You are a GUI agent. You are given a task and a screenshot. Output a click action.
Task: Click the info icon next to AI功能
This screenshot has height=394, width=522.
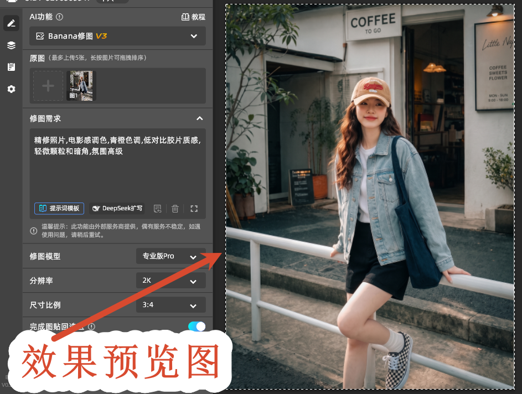click(x=59, y=17)
